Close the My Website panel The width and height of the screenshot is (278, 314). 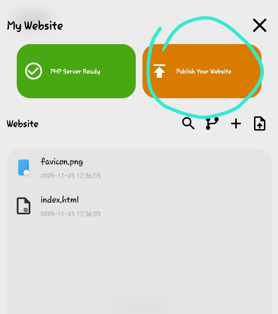[x=259, y=25]
